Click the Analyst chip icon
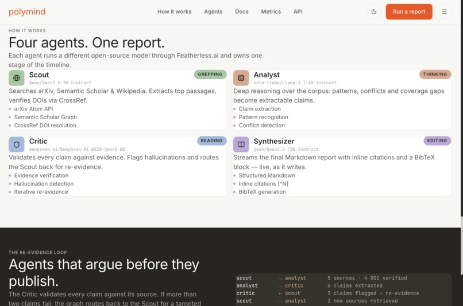463x306 pixels. click(x=241, y=78)
